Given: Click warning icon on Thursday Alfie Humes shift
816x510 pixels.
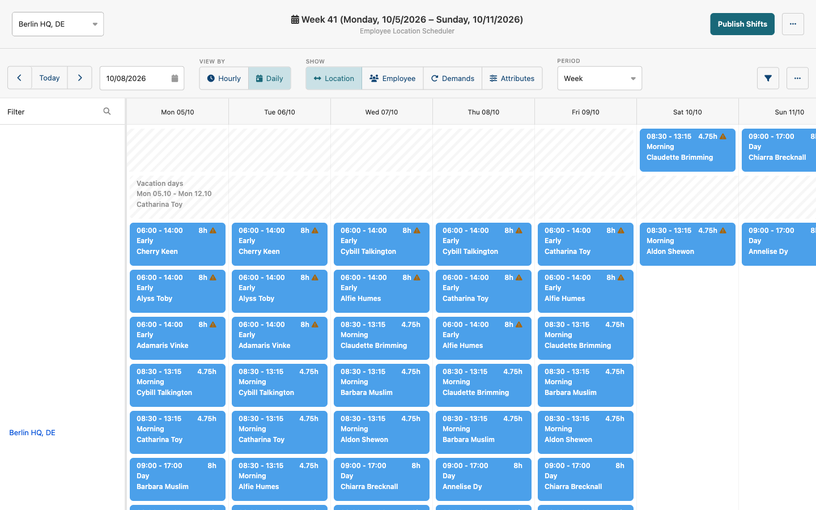Looking at the screenshot, I should click(519, 325).
